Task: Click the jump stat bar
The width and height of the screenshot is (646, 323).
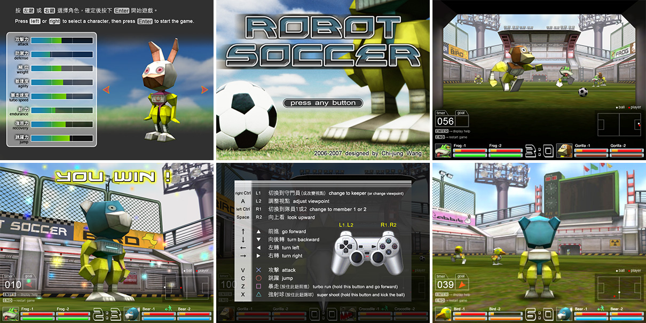Action: pos(63,138)
